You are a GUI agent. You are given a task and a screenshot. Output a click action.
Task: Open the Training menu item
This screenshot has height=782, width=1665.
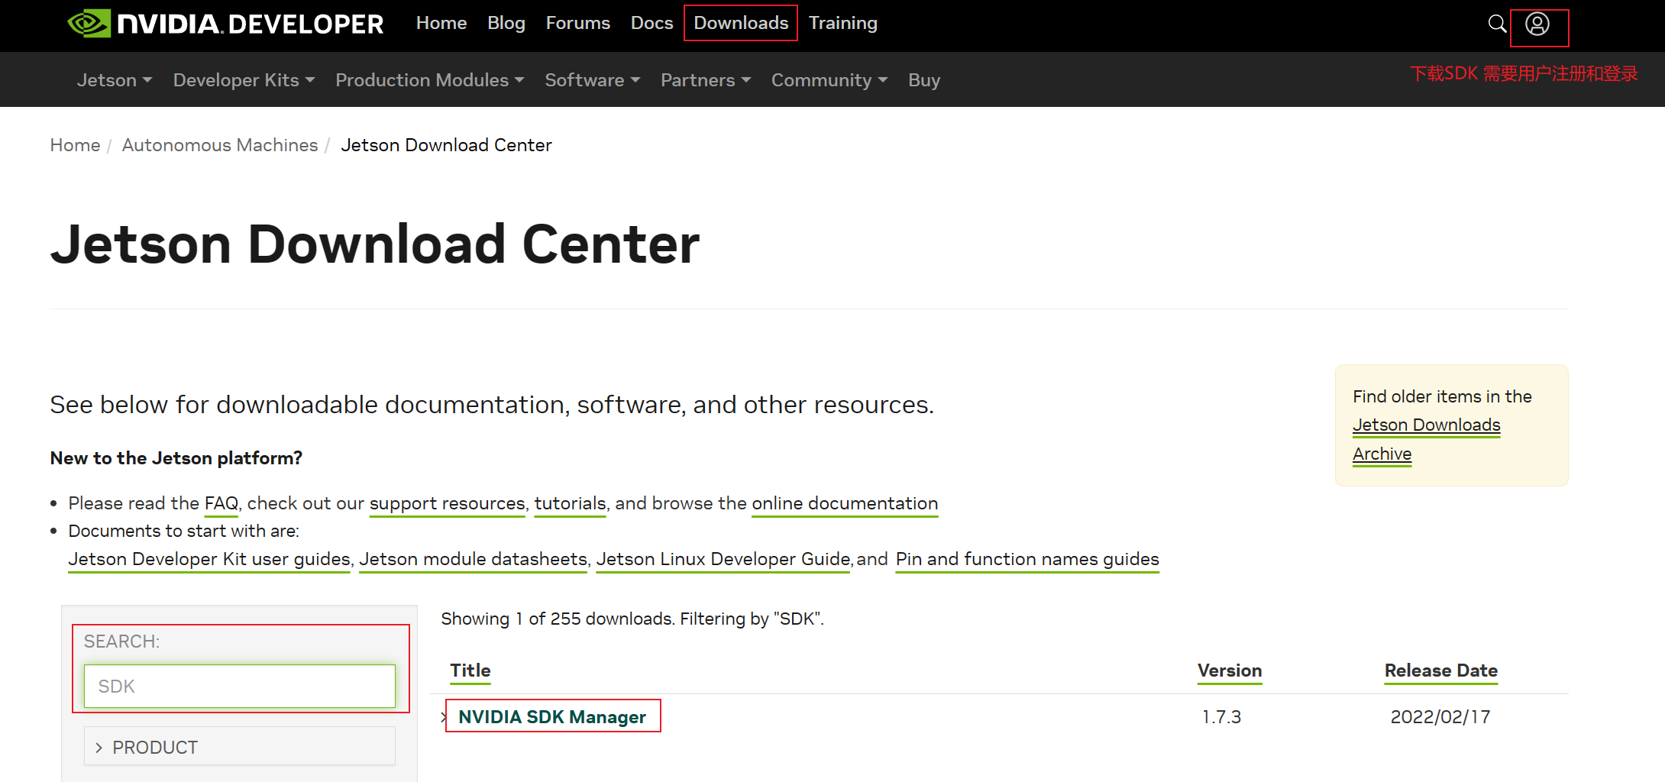[843, 23]
